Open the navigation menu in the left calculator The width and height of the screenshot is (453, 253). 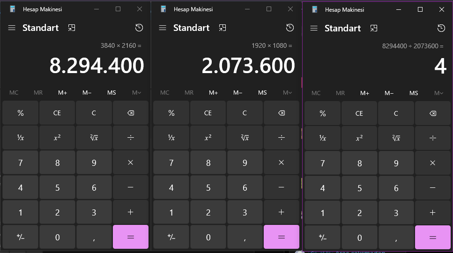[12, 28]
